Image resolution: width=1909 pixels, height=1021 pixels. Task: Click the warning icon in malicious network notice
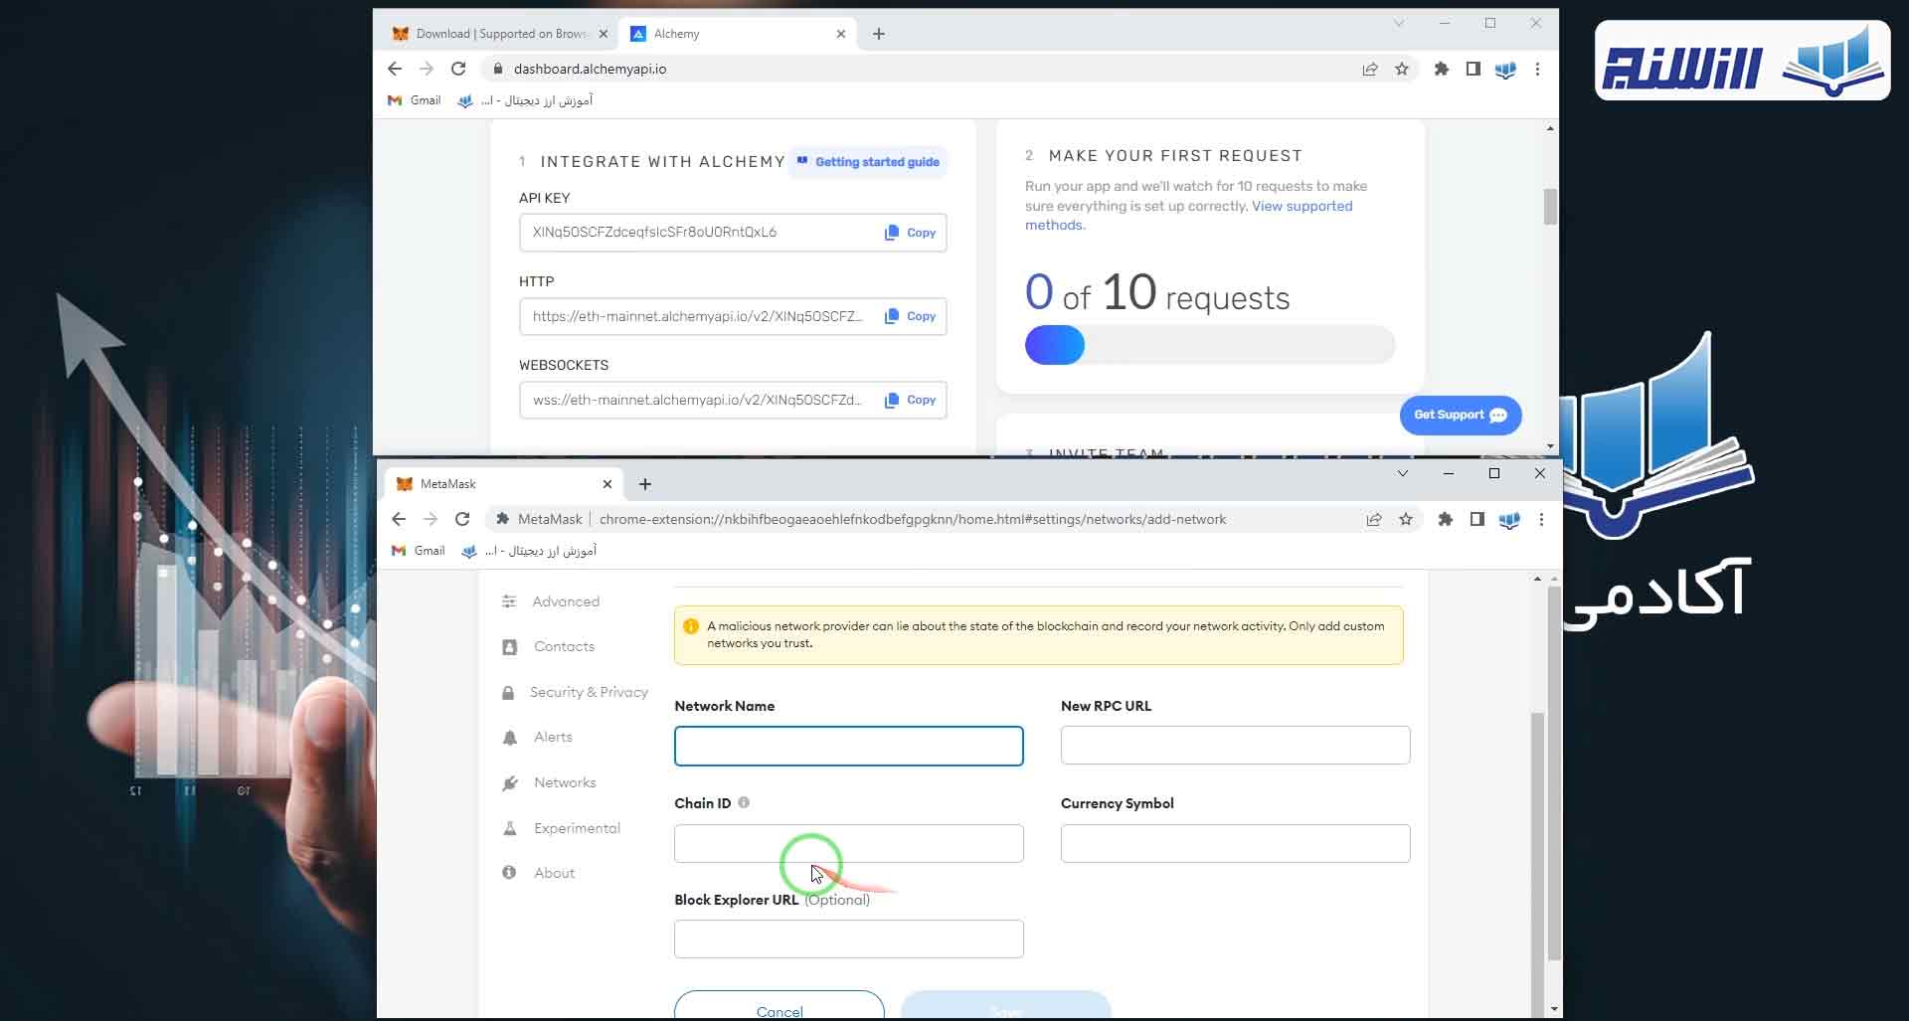click(x=691, y=626)
